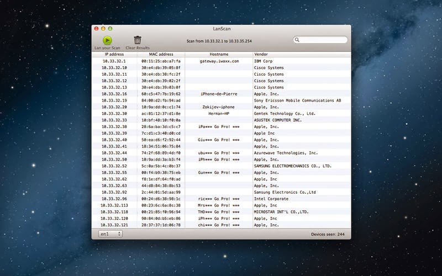Image resolution: width=442 pixels, height=276 pixels.
Task: Zoom LanScan window with green button
Action: (110, 29)
